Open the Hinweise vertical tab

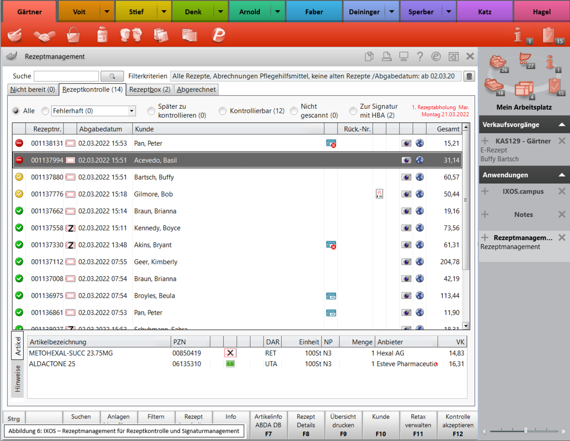(18, 378)
